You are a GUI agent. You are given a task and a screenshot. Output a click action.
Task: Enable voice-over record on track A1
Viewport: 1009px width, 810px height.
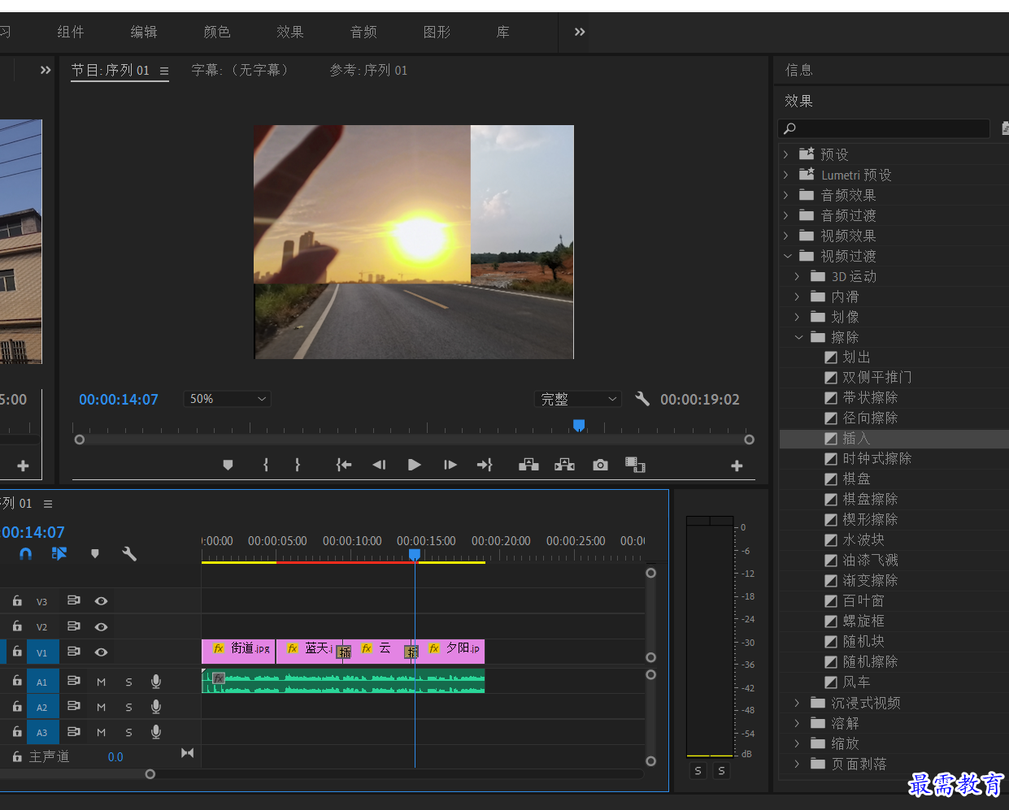[x=156, y=682]
